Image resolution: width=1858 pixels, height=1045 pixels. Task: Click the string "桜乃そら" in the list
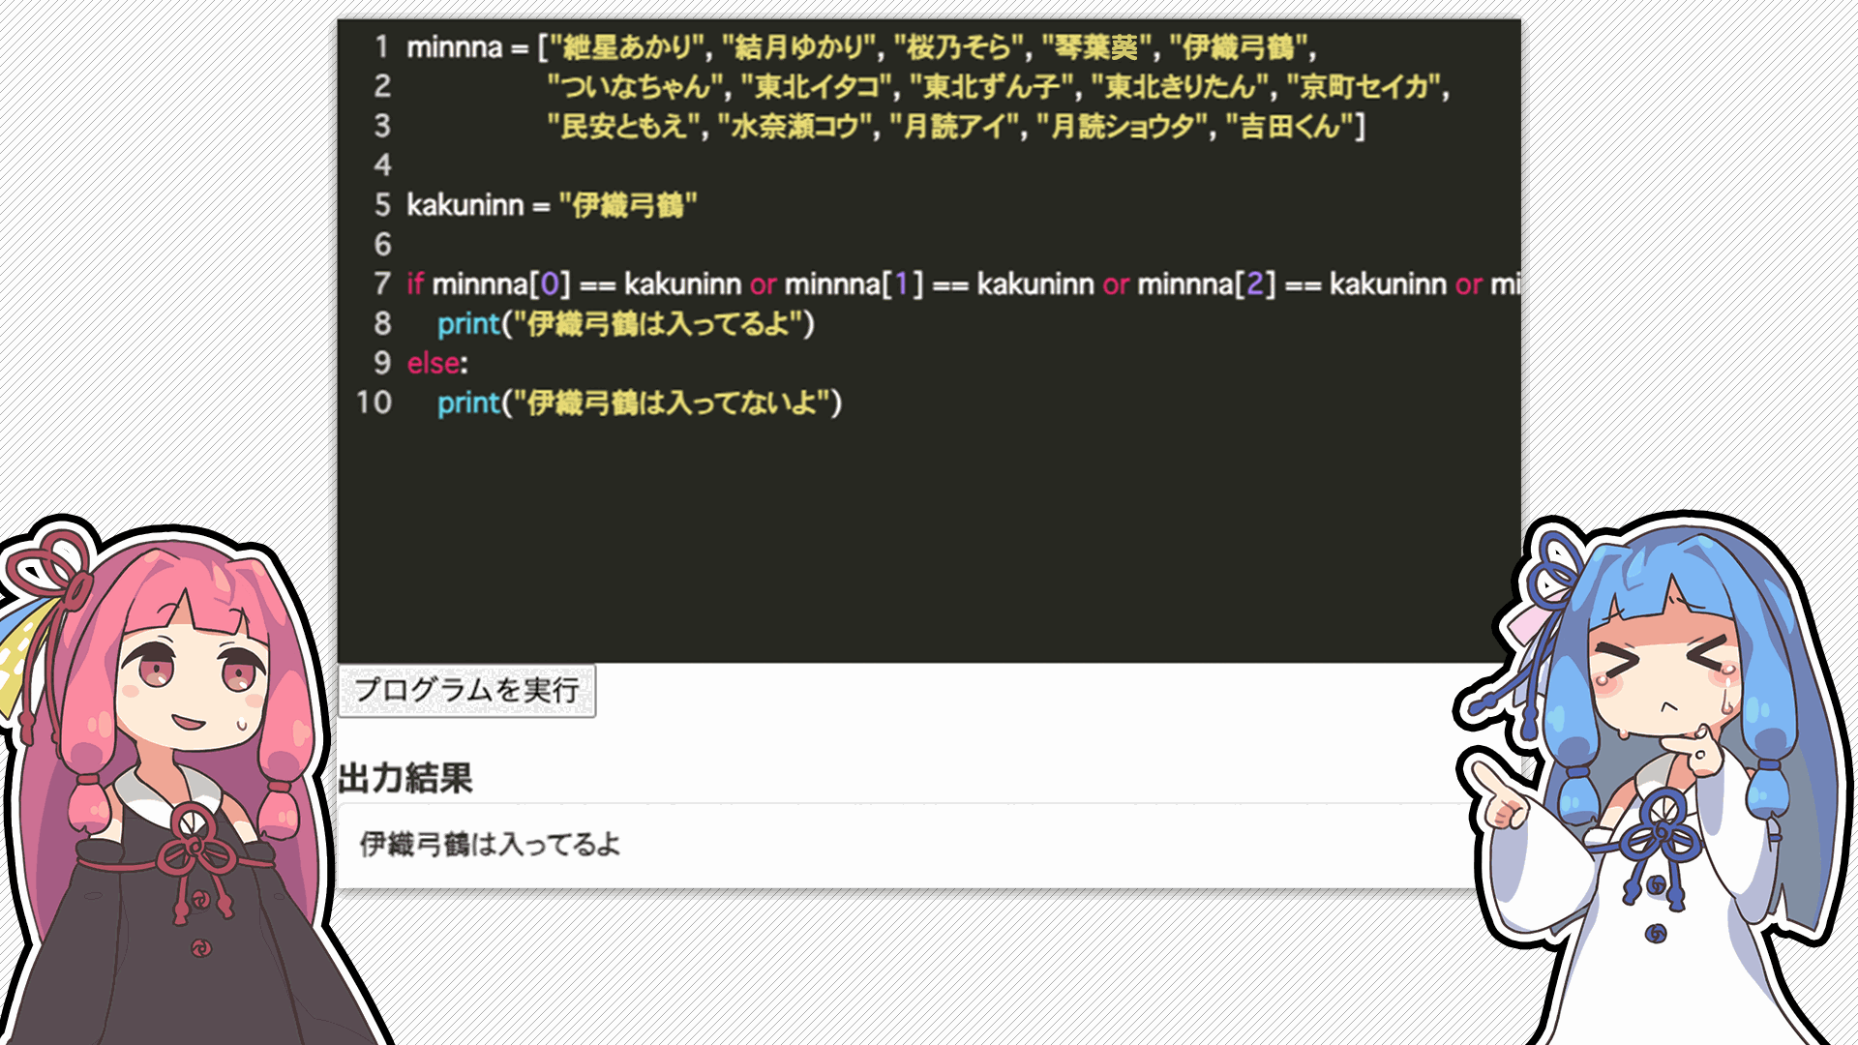coord(959,46)
